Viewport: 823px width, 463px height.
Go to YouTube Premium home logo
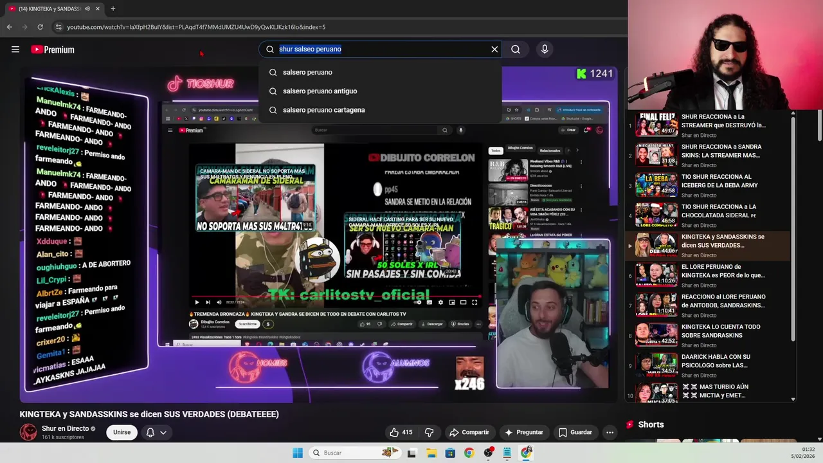click(x=53, y=50)
